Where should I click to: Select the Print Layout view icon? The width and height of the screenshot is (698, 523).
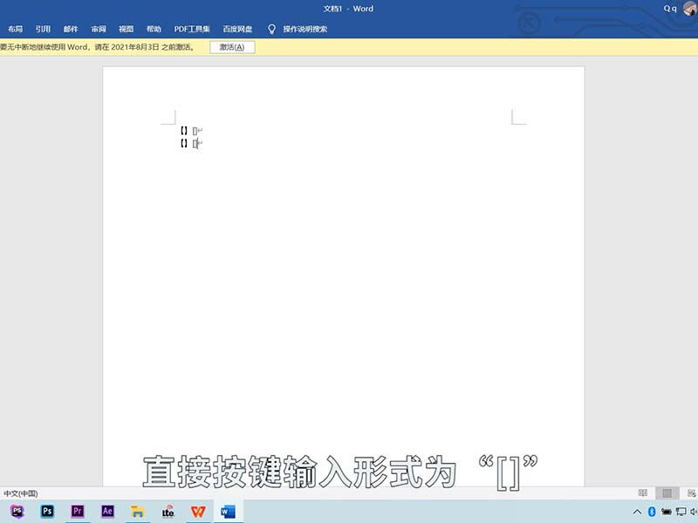click(x=667, y=492)
